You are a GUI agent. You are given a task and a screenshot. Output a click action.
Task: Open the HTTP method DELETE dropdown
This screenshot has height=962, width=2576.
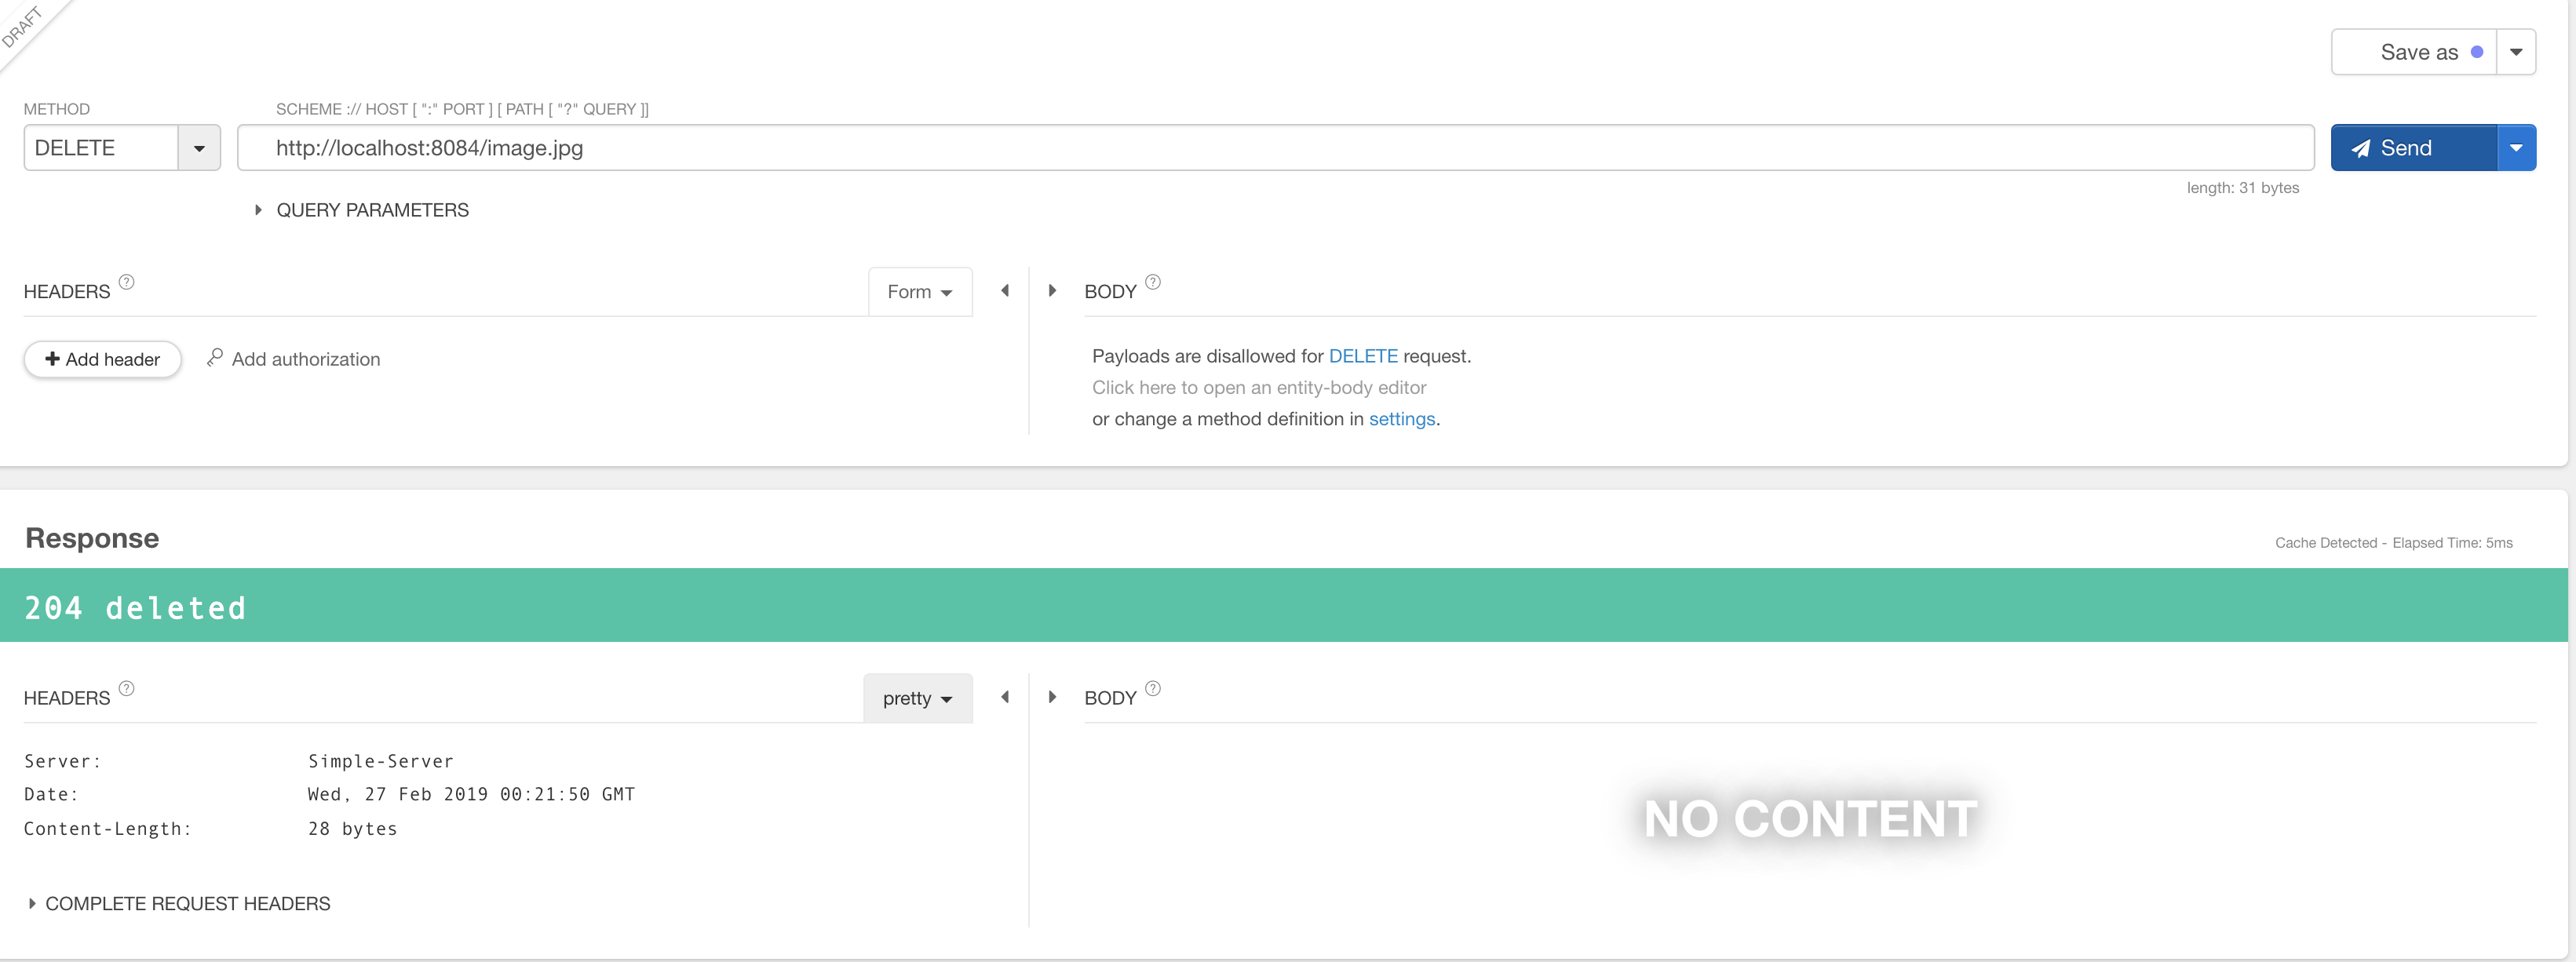(x=199, y=148)
